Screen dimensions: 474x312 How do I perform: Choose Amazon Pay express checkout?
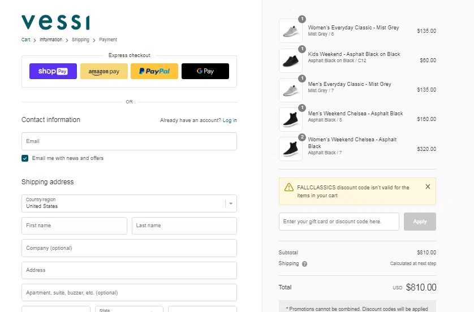(104, 71)
